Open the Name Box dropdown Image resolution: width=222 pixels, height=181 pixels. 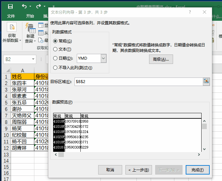pos(33,59)
